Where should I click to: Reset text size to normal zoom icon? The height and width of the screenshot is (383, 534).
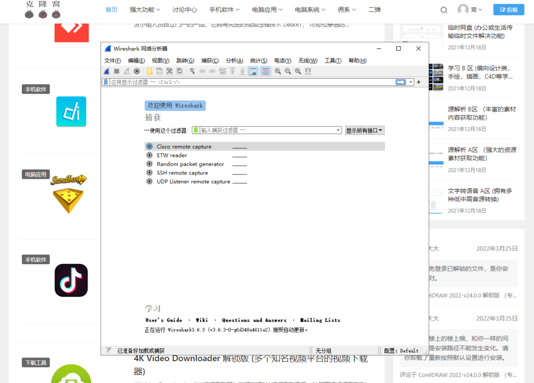298,71
